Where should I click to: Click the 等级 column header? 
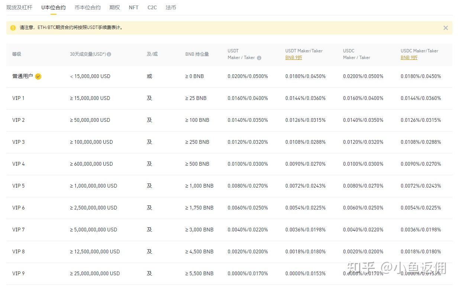tap(17, 54)
